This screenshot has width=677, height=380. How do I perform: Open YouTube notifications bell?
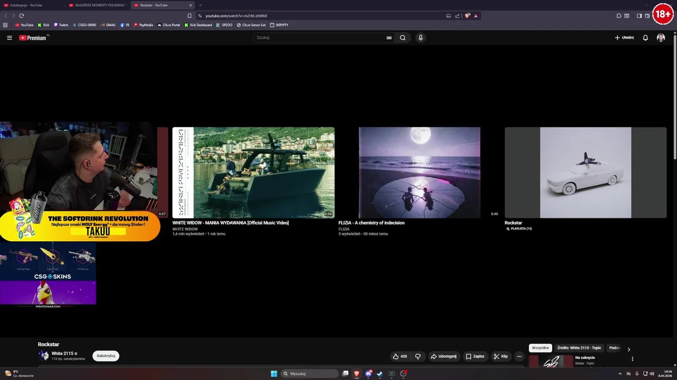(645, 38)
